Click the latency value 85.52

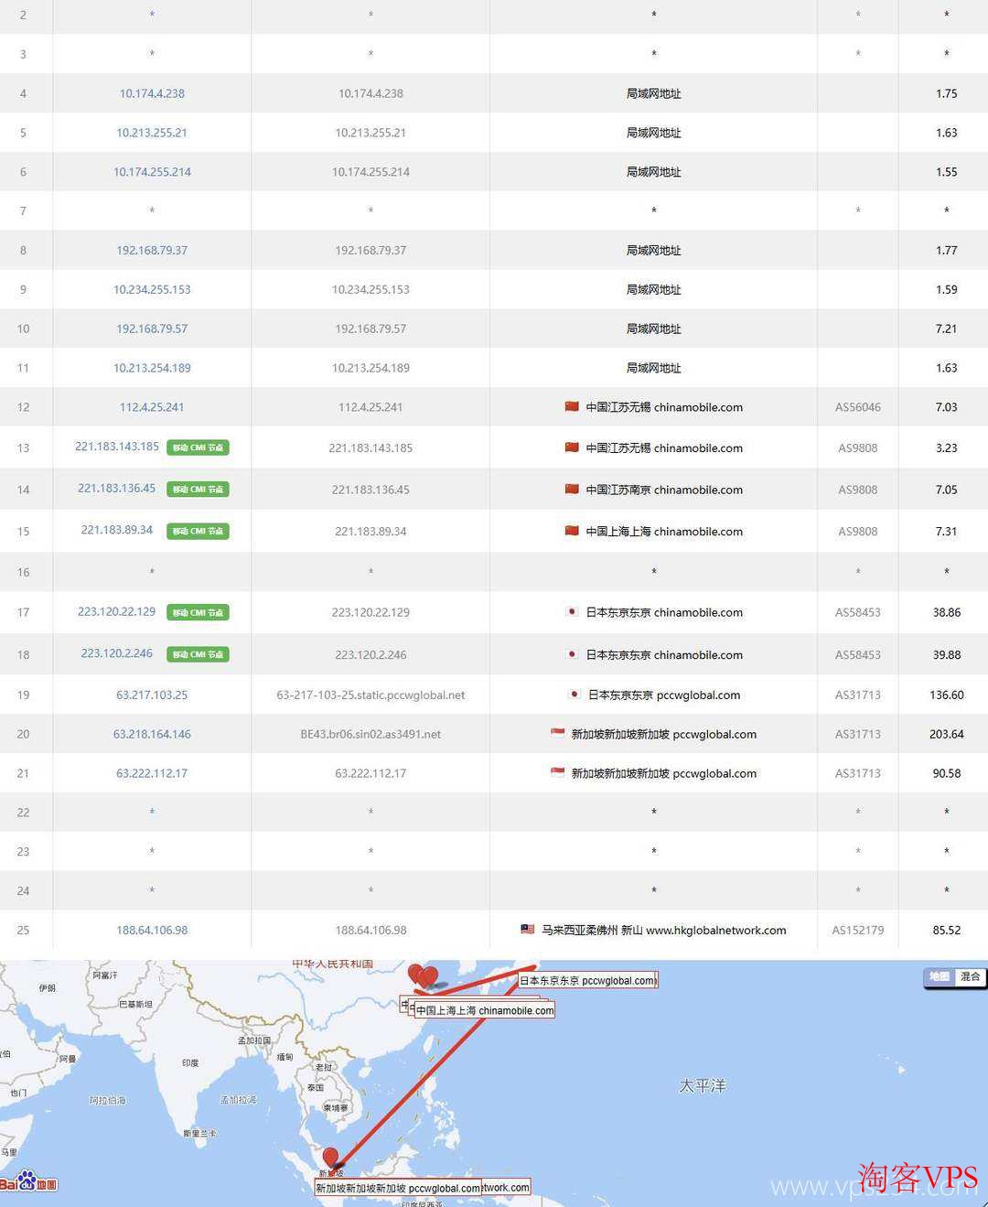pos(947,930)
